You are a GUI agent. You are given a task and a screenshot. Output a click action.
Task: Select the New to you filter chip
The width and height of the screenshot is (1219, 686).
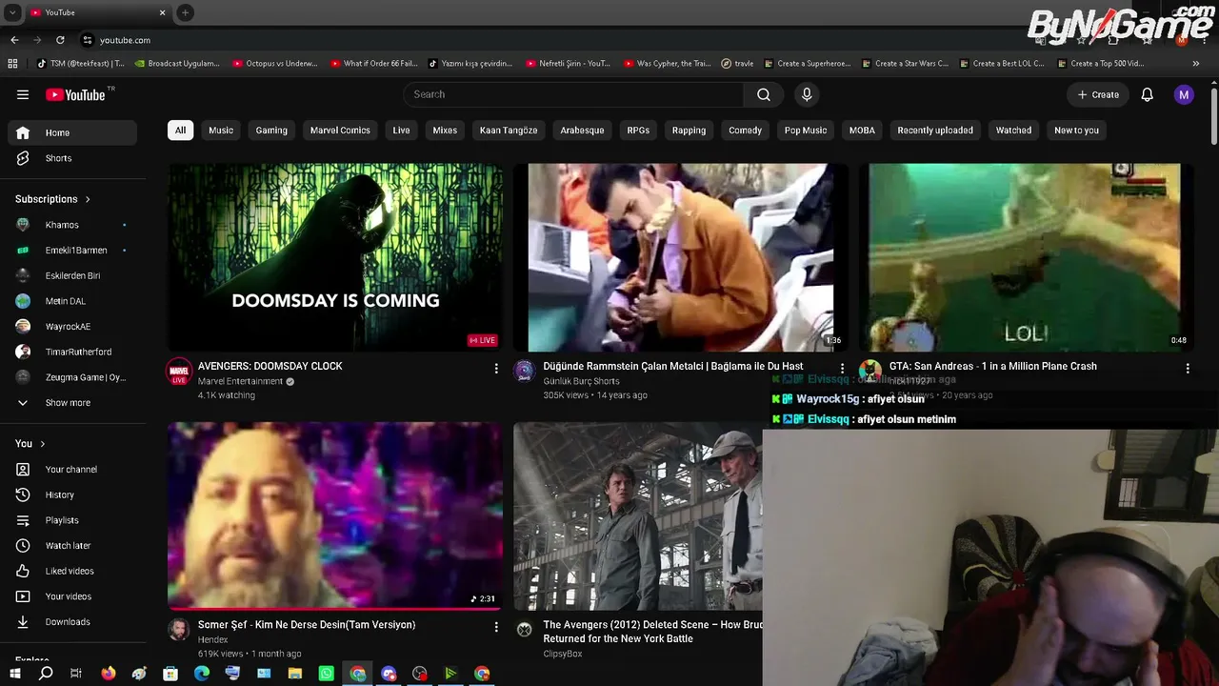pyautogui.click(x=1076, y=131)
